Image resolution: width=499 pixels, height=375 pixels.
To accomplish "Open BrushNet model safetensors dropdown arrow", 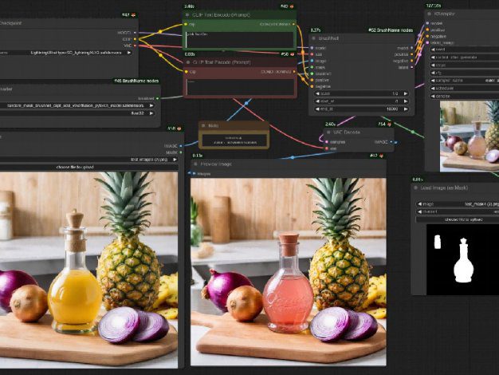I will [151, 105].
